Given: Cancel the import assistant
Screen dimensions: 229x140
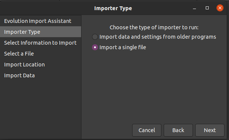Looking at the screenshot, I should (147, 130).
